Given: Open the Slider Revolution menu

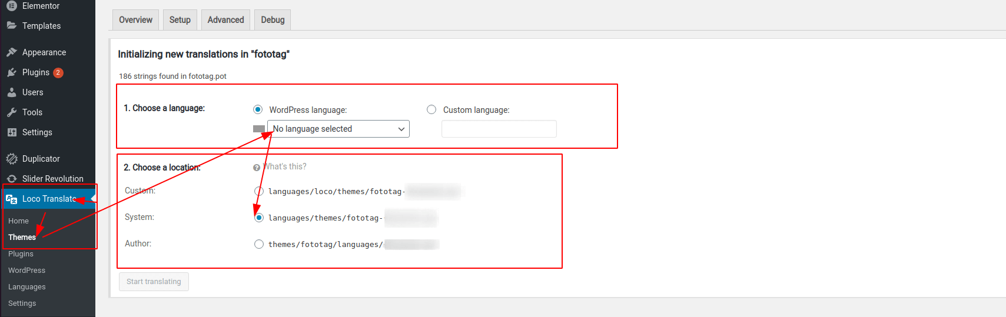Looking at the screenshot, I should pyautogui.click(x=53, y=179).
